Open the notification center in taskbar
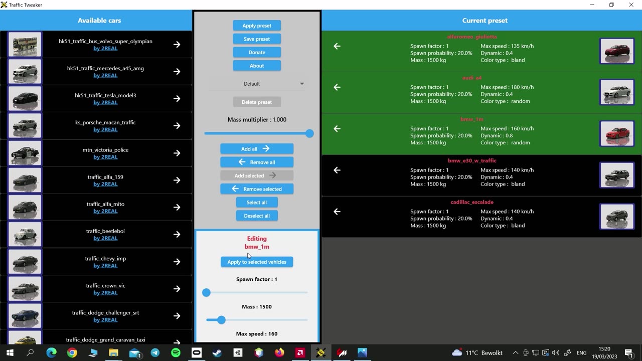This screenshot has width=642, height=361. point(629,353)
